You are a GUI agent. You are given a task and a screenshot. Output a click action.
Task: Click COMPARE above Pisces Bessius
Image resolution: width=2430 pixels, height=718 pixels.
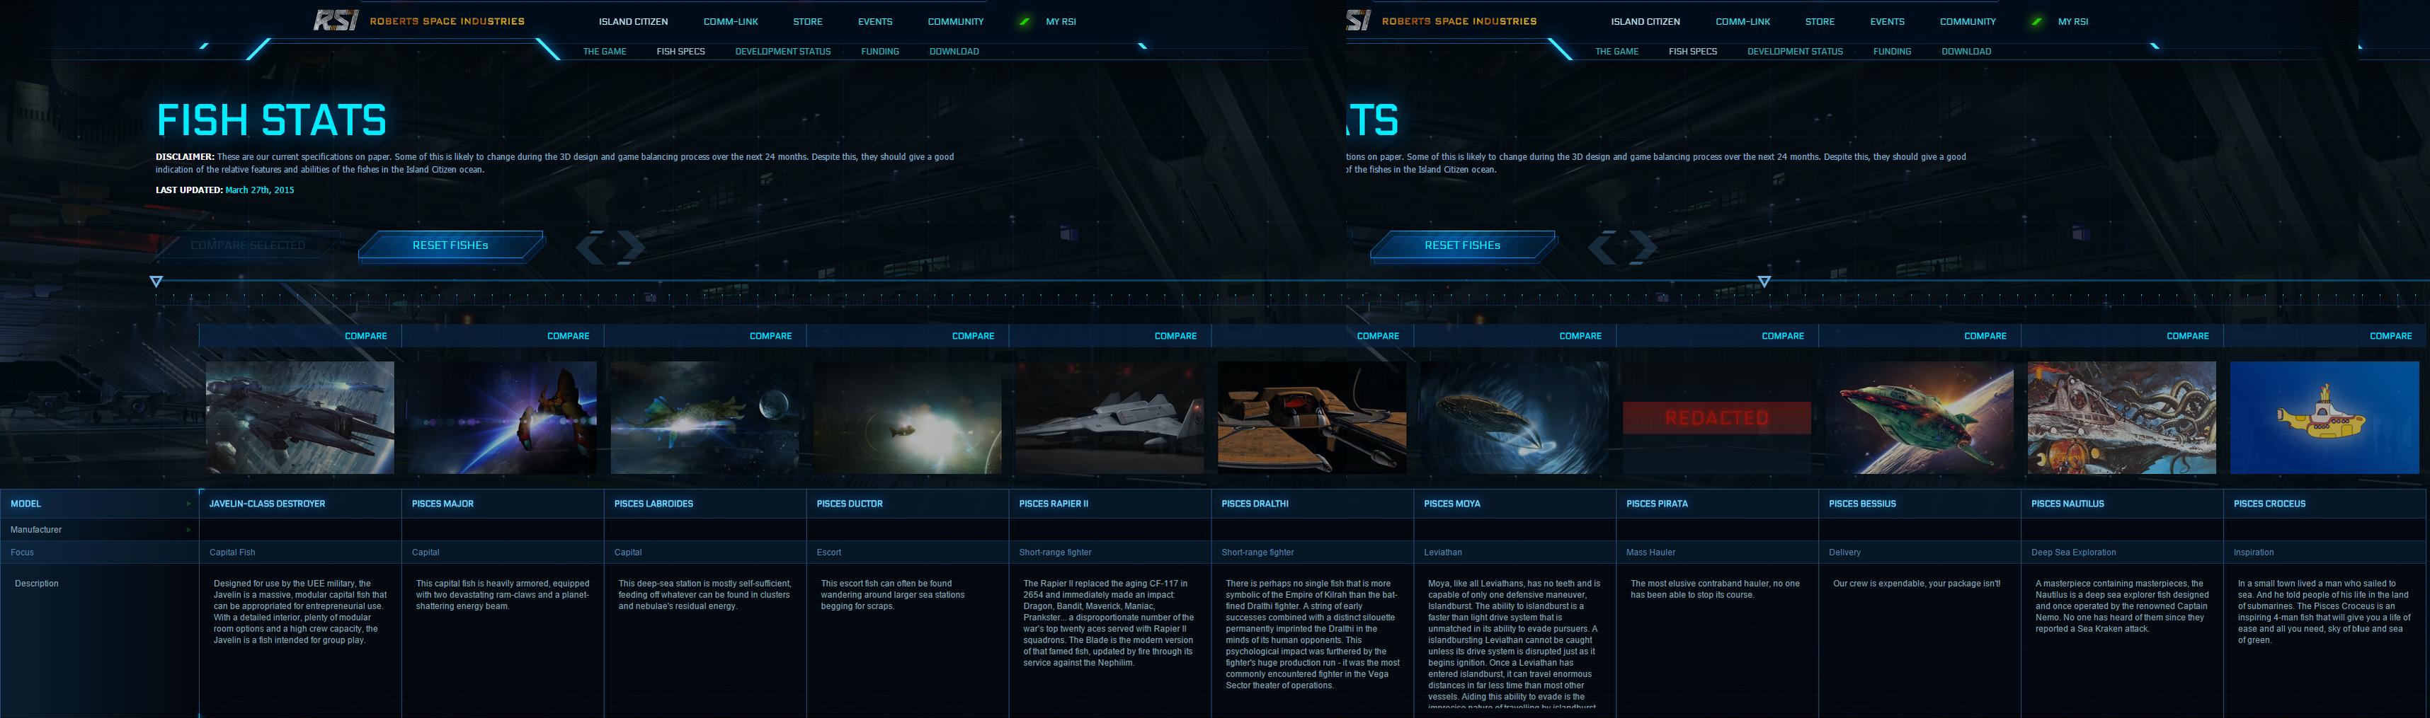tap(1985, 335)
